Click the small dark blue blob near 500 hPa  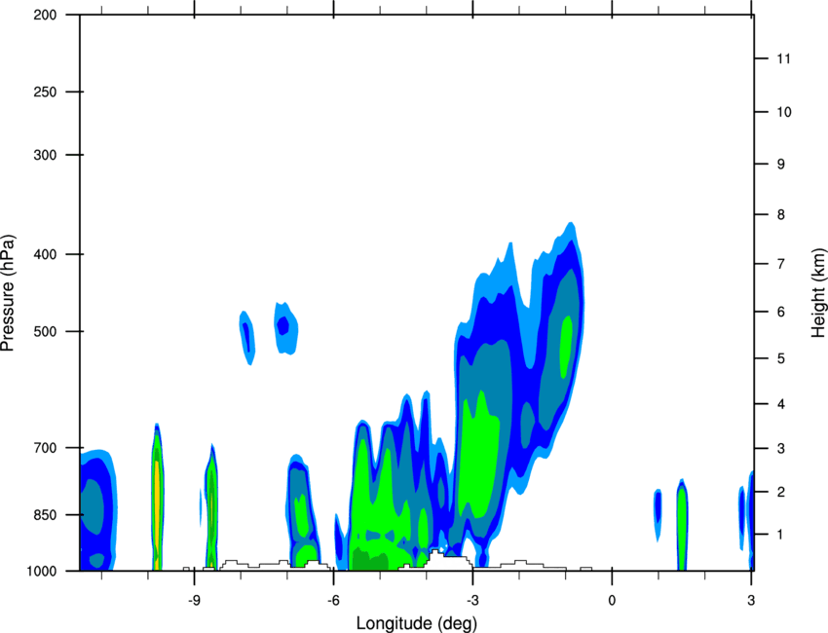(283, 325)
